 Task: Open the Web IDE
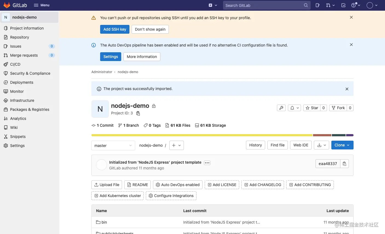(x=301, y=145)
